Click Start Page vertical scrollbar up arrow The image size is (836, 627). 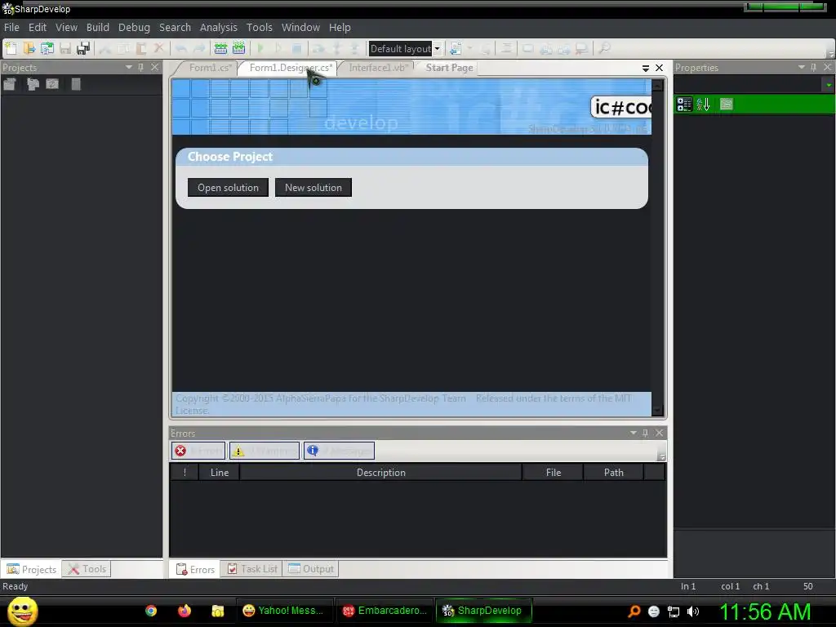[x=658, y=85]
